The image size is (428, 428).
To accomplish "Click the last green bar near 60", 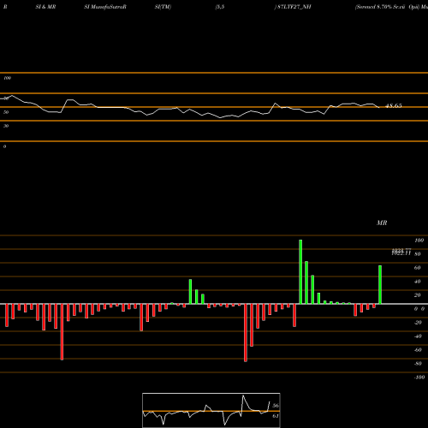I will [x=380, y=284].
